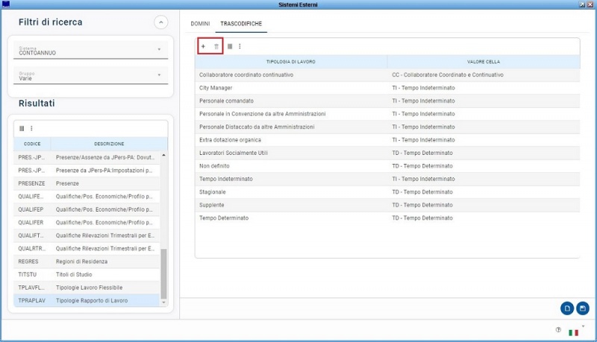Select the TRASCODIFICHE tab
This screenshot has width=597, height=342.
(x=241, y=24)
